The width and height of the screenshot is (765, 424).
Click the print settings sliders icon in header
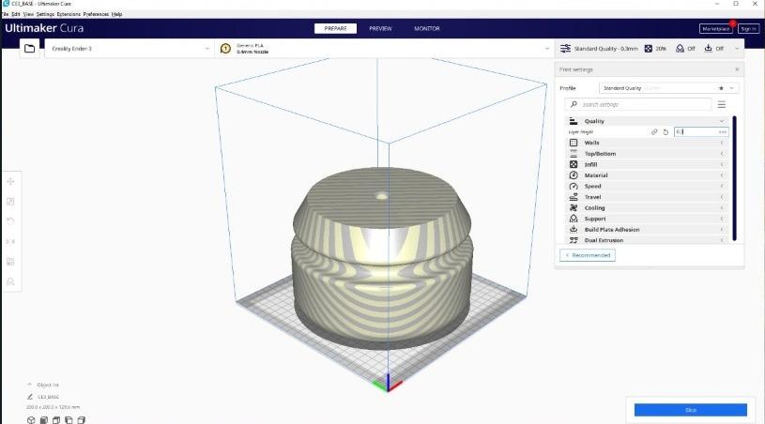coord(565,48)
